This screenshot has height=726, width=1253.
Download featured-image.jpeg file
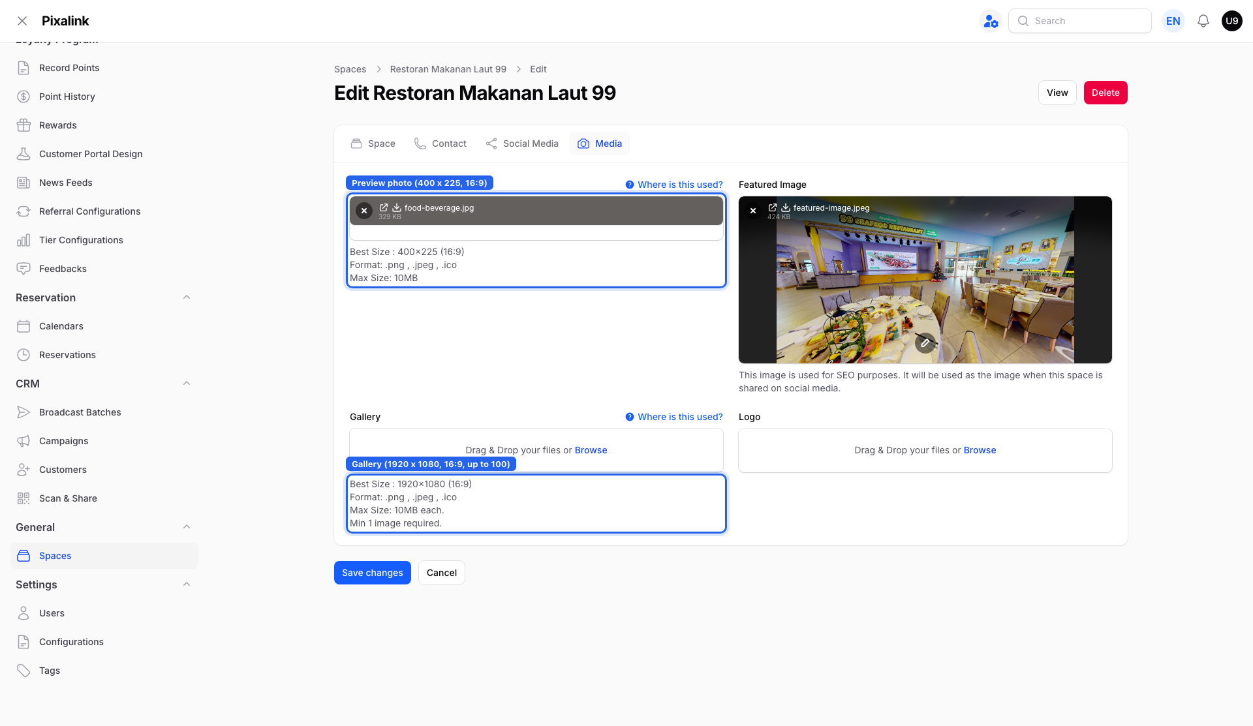[785, 207]
